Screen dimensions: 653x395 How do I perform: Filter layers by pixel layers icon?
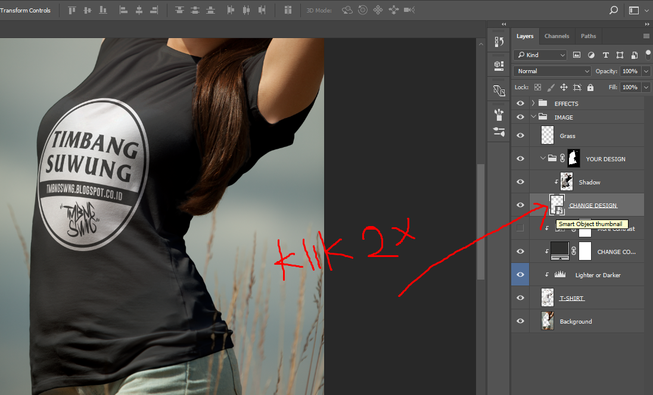[577, 55]
